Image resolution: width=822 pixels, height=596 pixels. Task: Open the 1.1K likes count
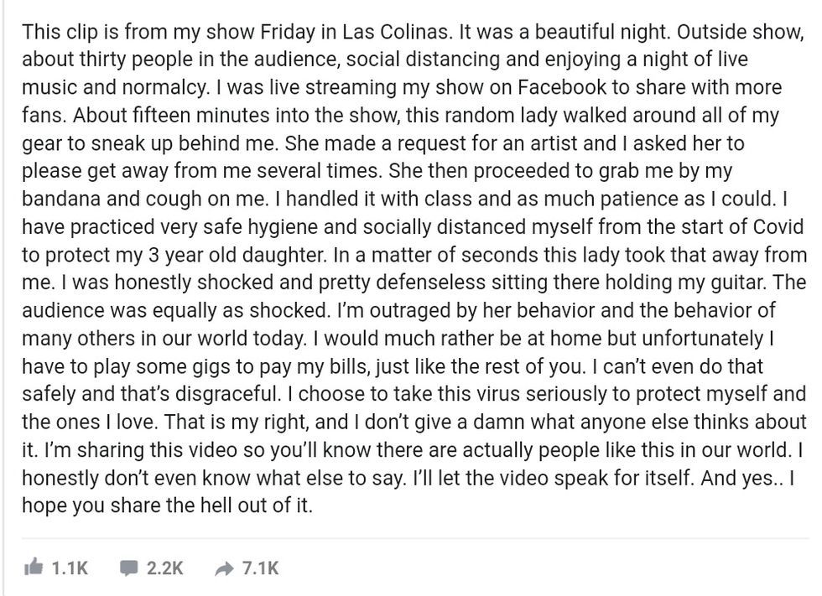tap(70, 568)
